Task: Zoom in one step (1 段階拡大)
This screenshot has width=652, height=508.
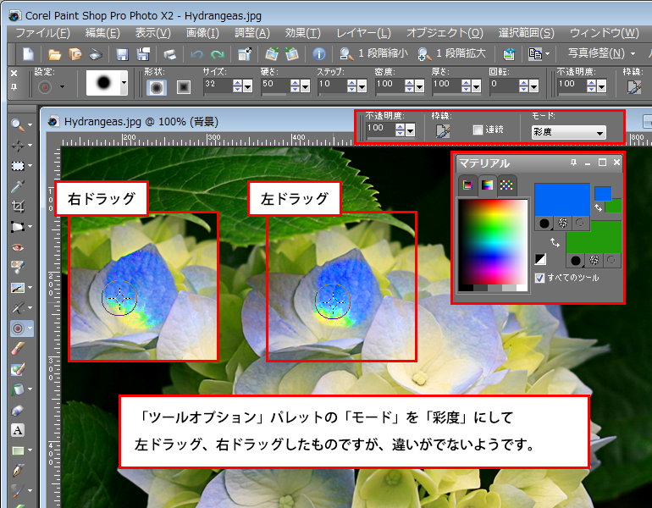Action: click(x=451, y=53)
